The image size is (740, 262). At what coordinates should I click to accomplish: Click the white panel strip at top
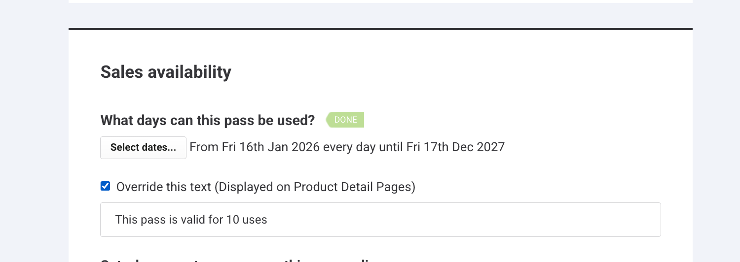point(380,1)
